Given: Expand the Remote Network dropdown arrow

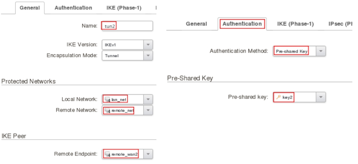Looking at the screenshot, I should (148, 110).
